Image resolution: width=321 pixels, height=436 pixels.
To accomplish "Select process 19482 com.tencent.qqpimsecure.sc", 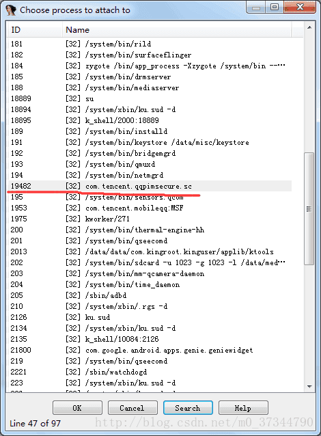I will (x=150, y=186).
